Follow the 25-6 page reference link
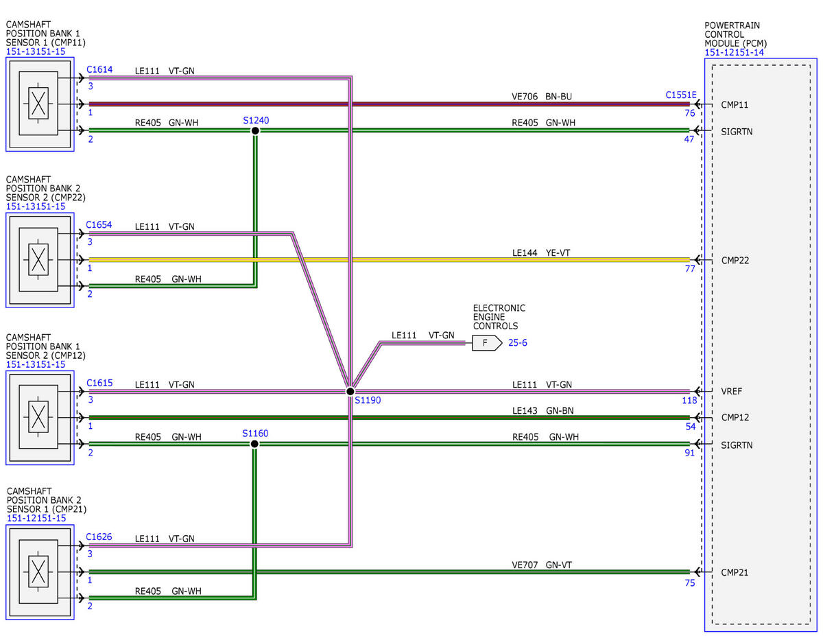Screen dimensions: 823x636 tap(517, 342)
